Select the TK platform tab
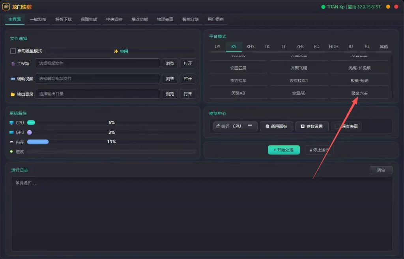 click(267, 46)
